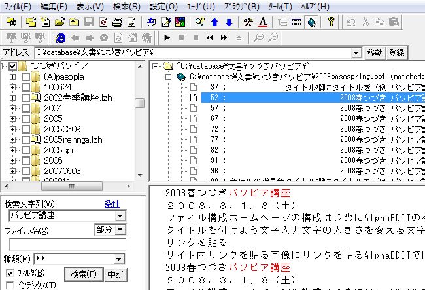
Task: Click the floppy disk save icon
Action: 90,22
